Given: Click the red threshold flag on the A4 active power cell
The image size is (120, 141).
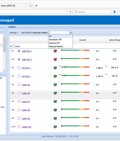Looking at the screenshot, I should click(x=106, y=75).
